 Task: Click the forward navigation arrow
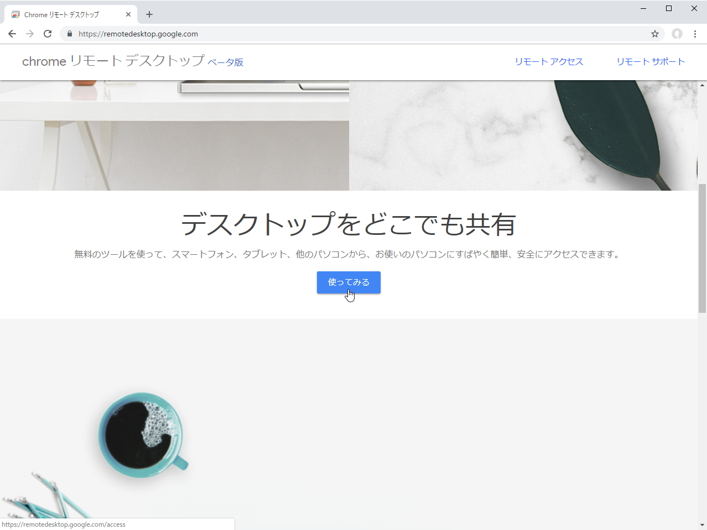click(x=30, y=34)
